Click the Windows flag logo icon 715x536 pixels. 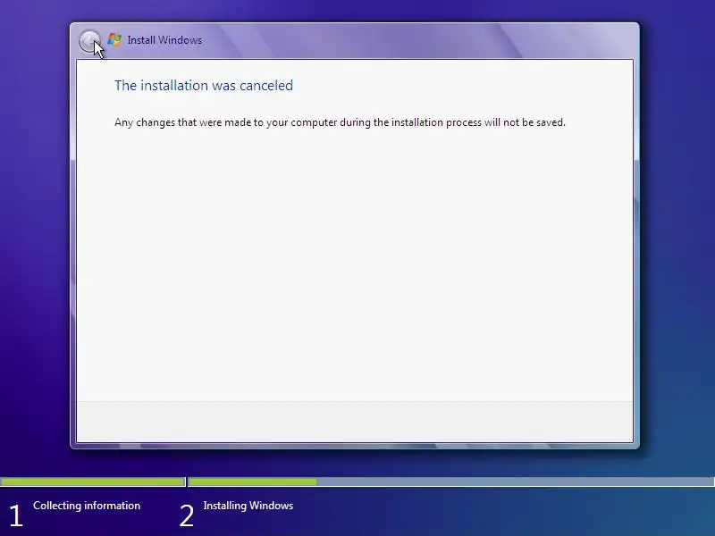tap(114, 39)
